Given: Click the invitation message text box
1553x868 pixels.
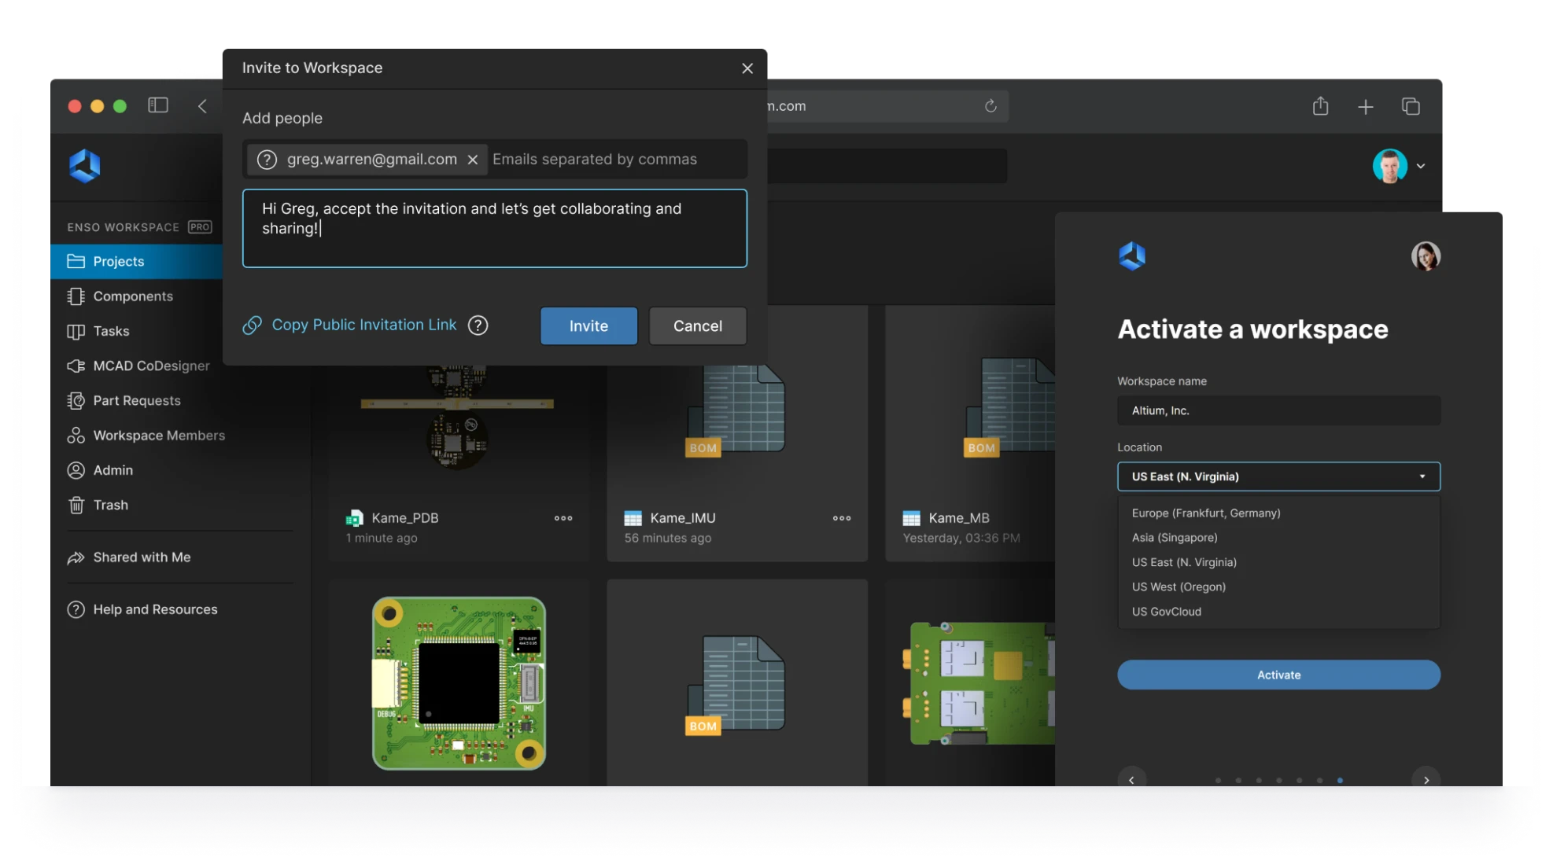Looking at the screenshot, I should [x=495, y=228].
